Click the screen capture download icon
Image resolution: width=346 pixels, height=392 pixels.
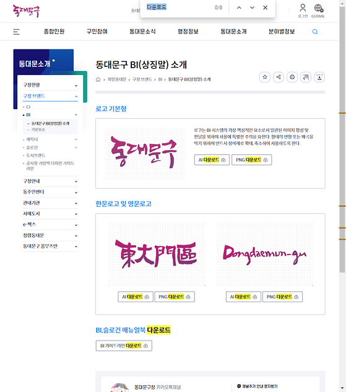pos(319,77)
